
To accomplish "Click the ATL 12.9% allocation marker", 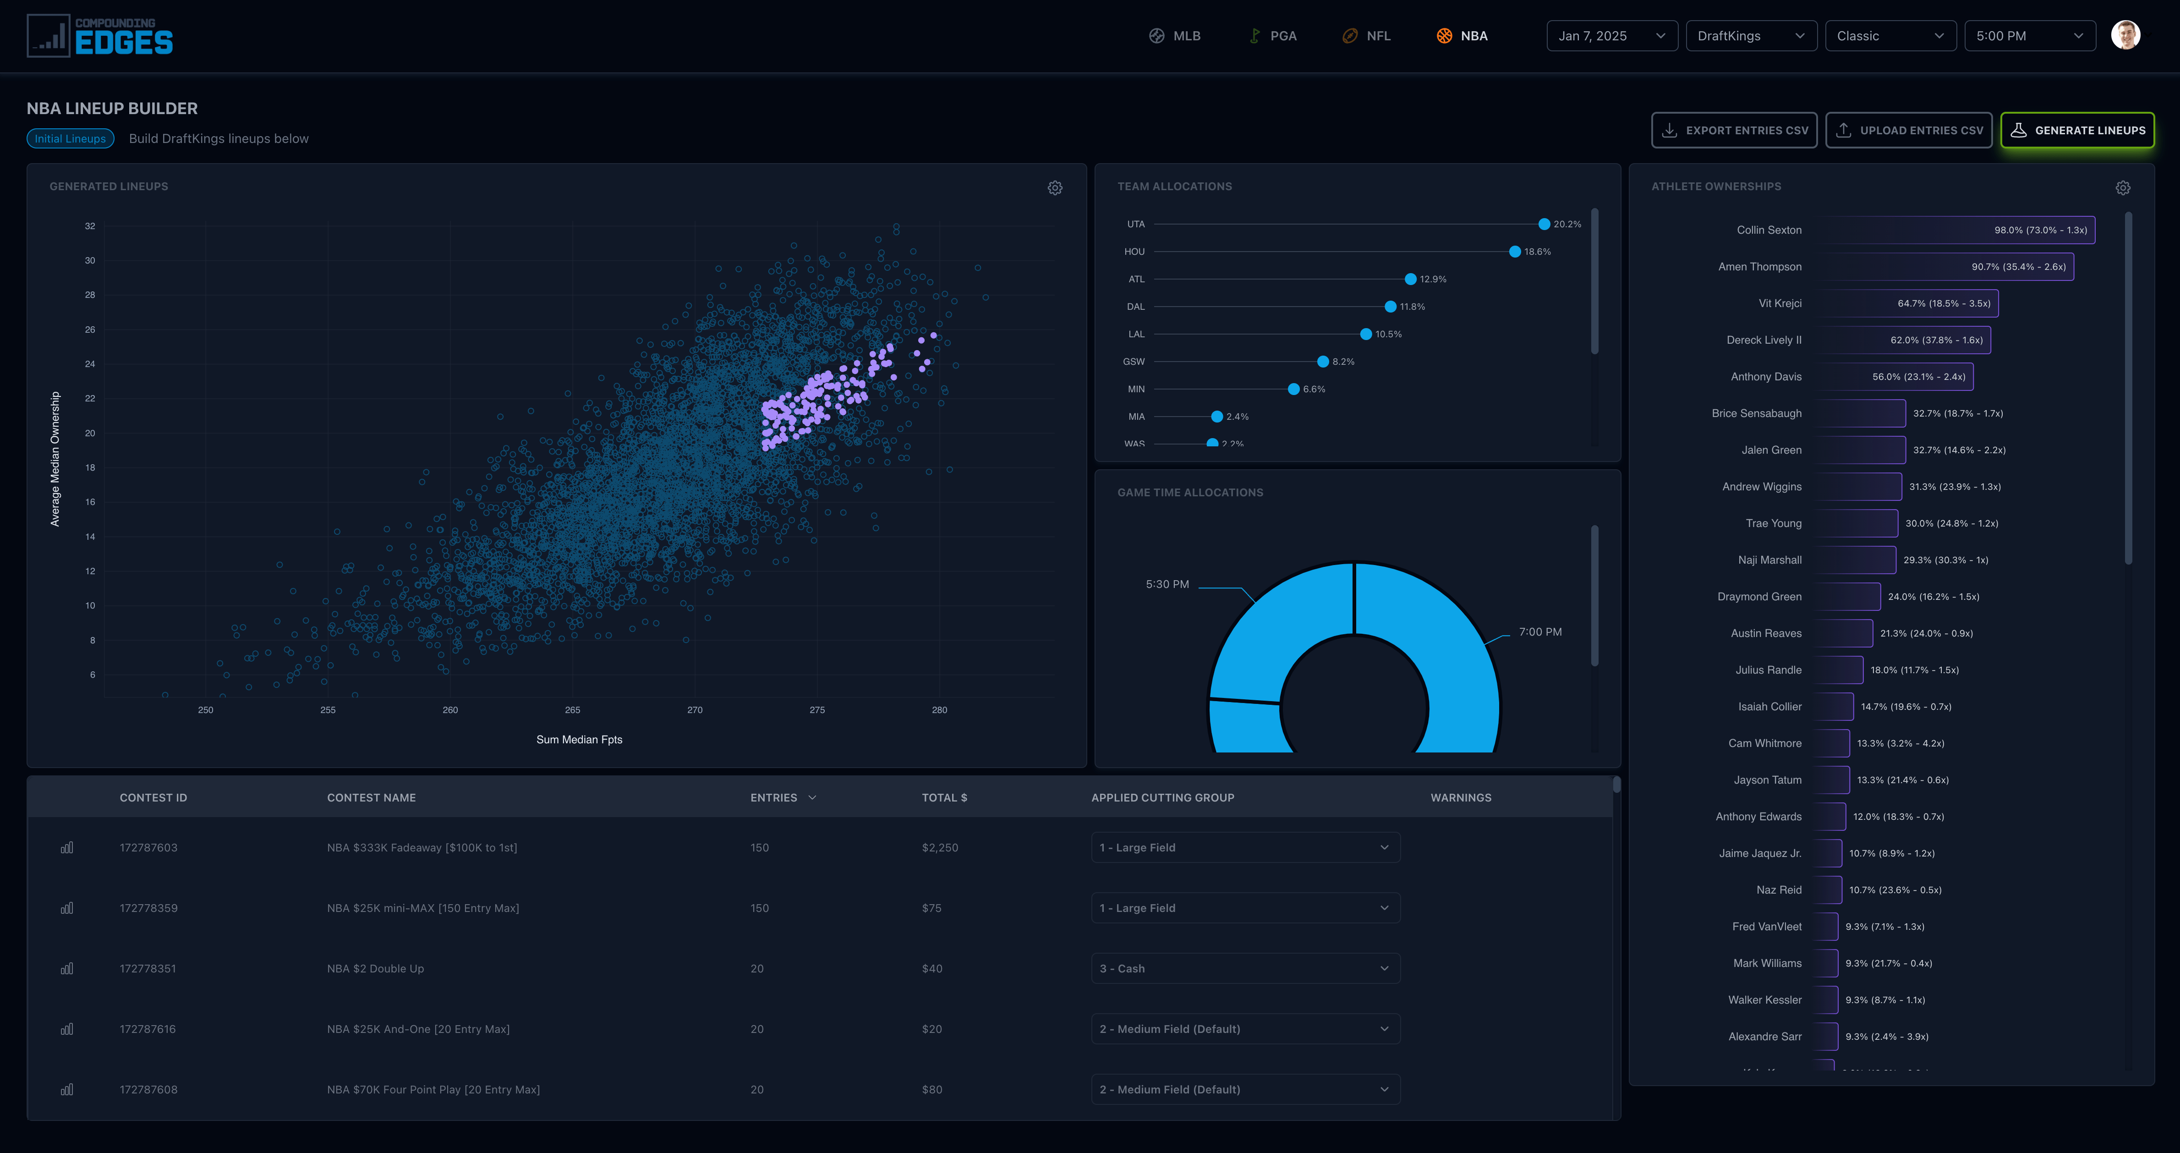I will [x=1410, y=280].
